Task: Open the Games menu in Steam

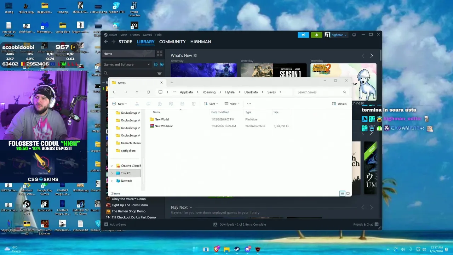Action: click(x=148, y=35)
